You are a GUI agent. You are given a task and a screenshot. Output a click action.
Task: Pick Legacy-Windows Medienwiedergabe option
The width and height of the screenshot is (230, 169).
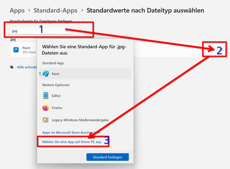click(x=85, y=120)
